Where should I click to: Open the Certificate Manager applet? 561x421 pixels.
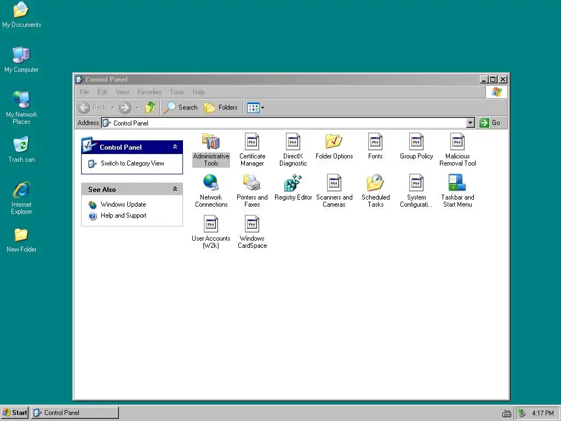tap(252, 150)
